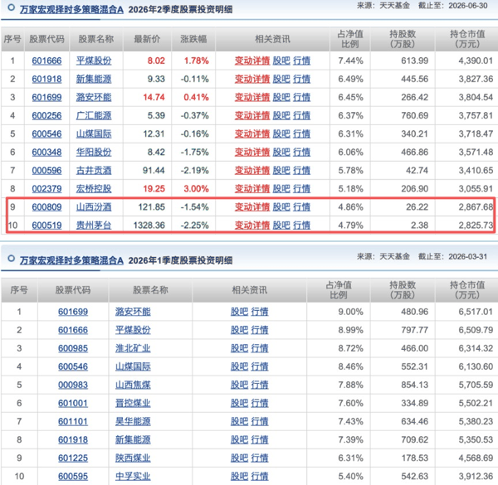Open stock code 601666 in Q2 table
The image size is (498, 485).
[46, 61]
